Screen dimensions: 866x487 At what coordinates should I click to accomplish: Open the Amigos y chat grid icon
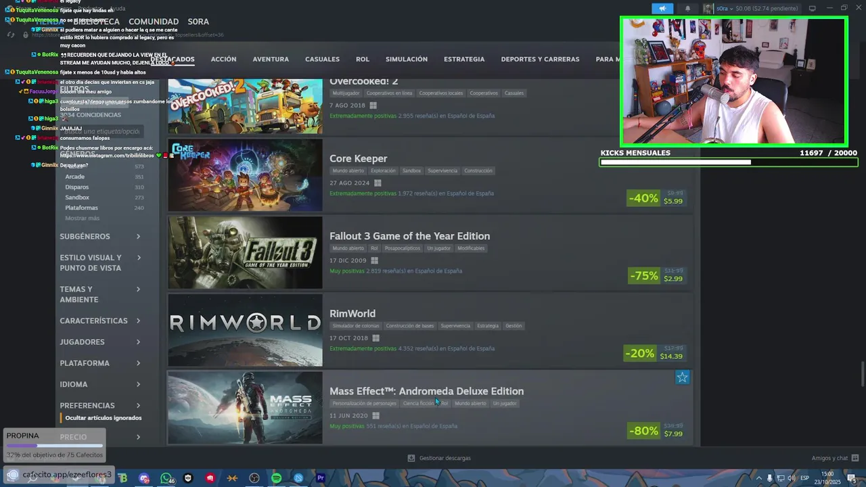855,458
